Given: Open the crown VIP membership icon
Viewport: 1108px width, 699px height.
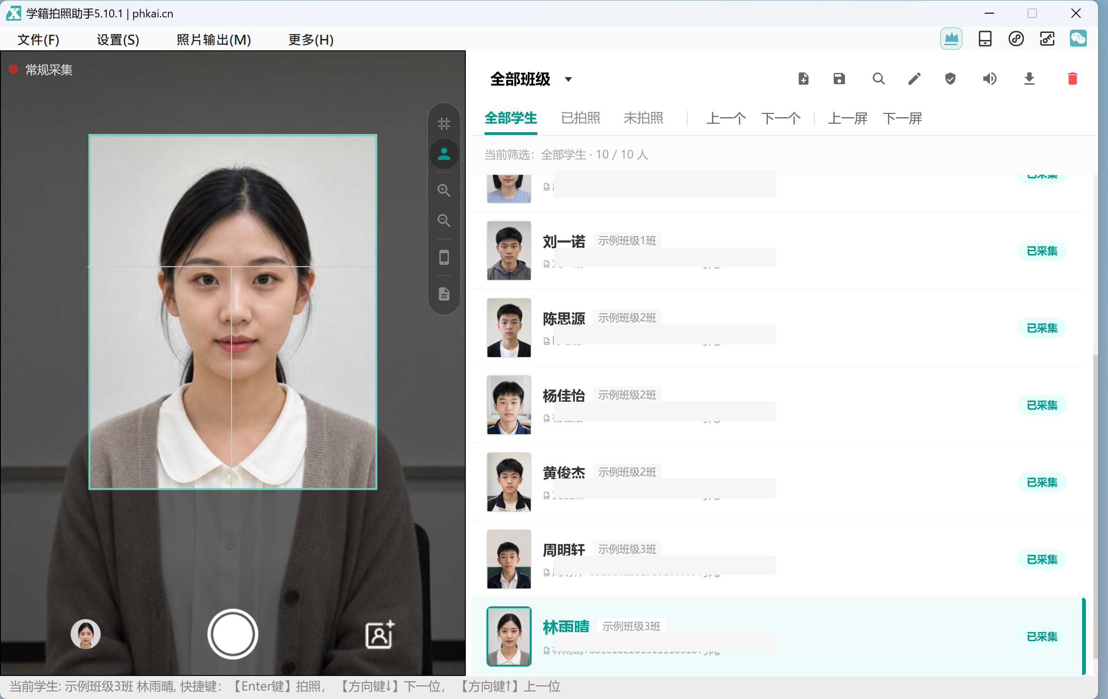Looking at the screenshot, I should (951, 39).
